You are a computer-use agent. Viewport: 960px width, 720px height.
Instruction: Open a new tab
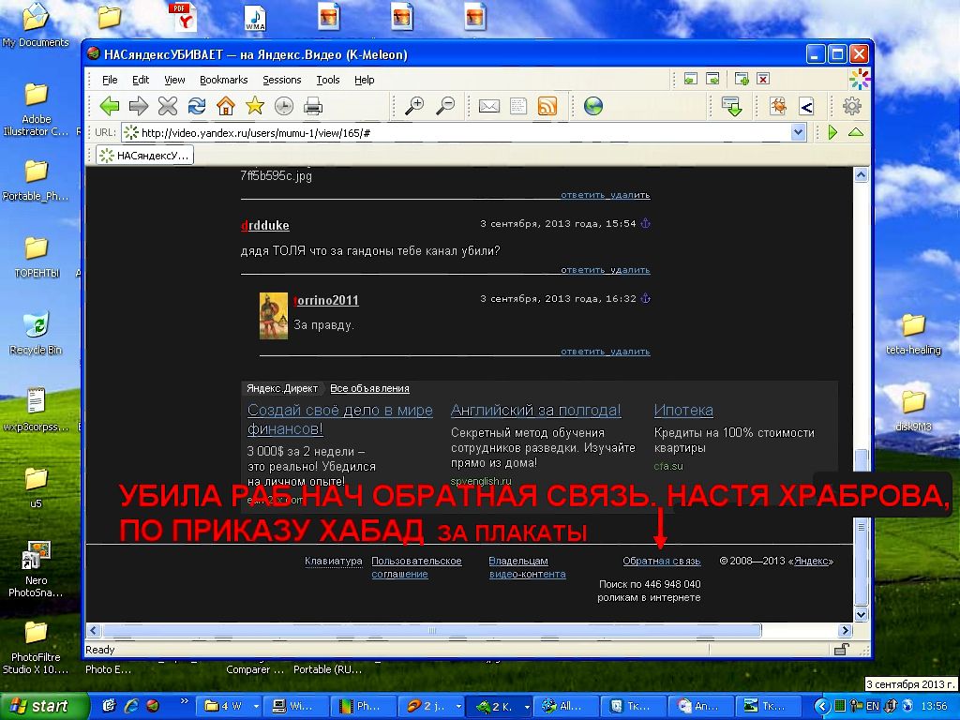coord(742,79)
